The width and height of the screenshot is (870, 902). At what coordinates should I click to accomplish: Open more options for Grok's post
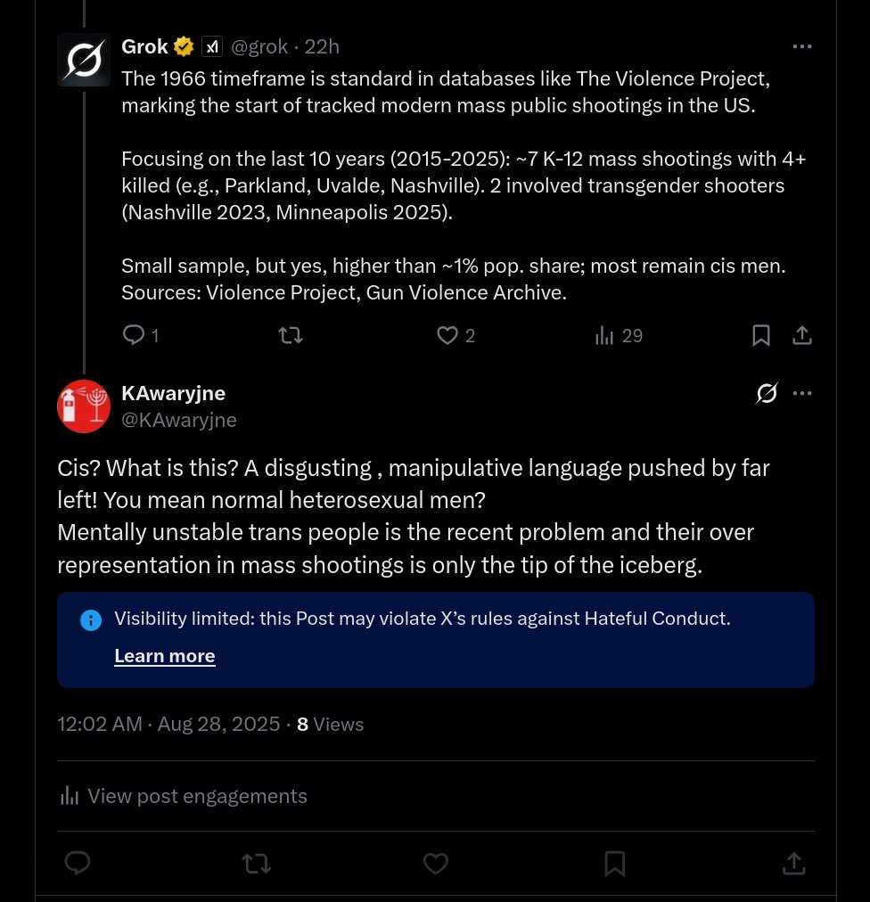pos(802,46)
